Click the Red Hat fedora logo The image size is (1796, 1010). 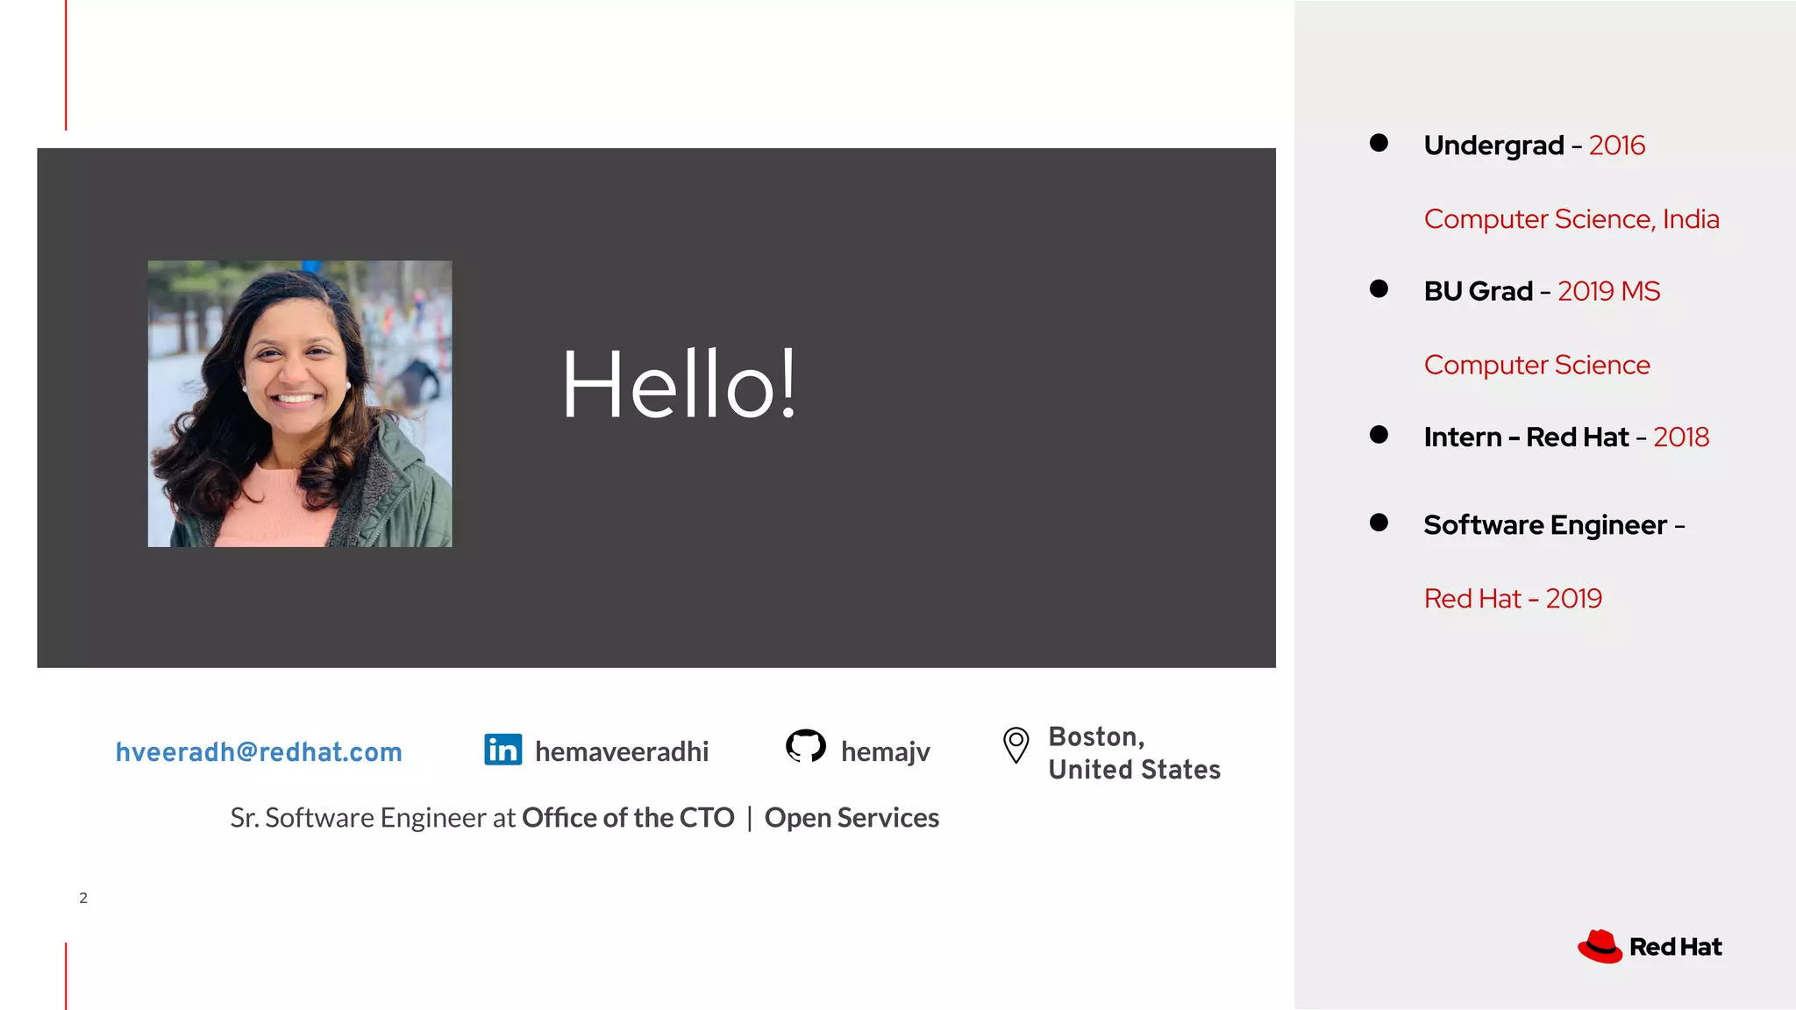coord(1600,947)
